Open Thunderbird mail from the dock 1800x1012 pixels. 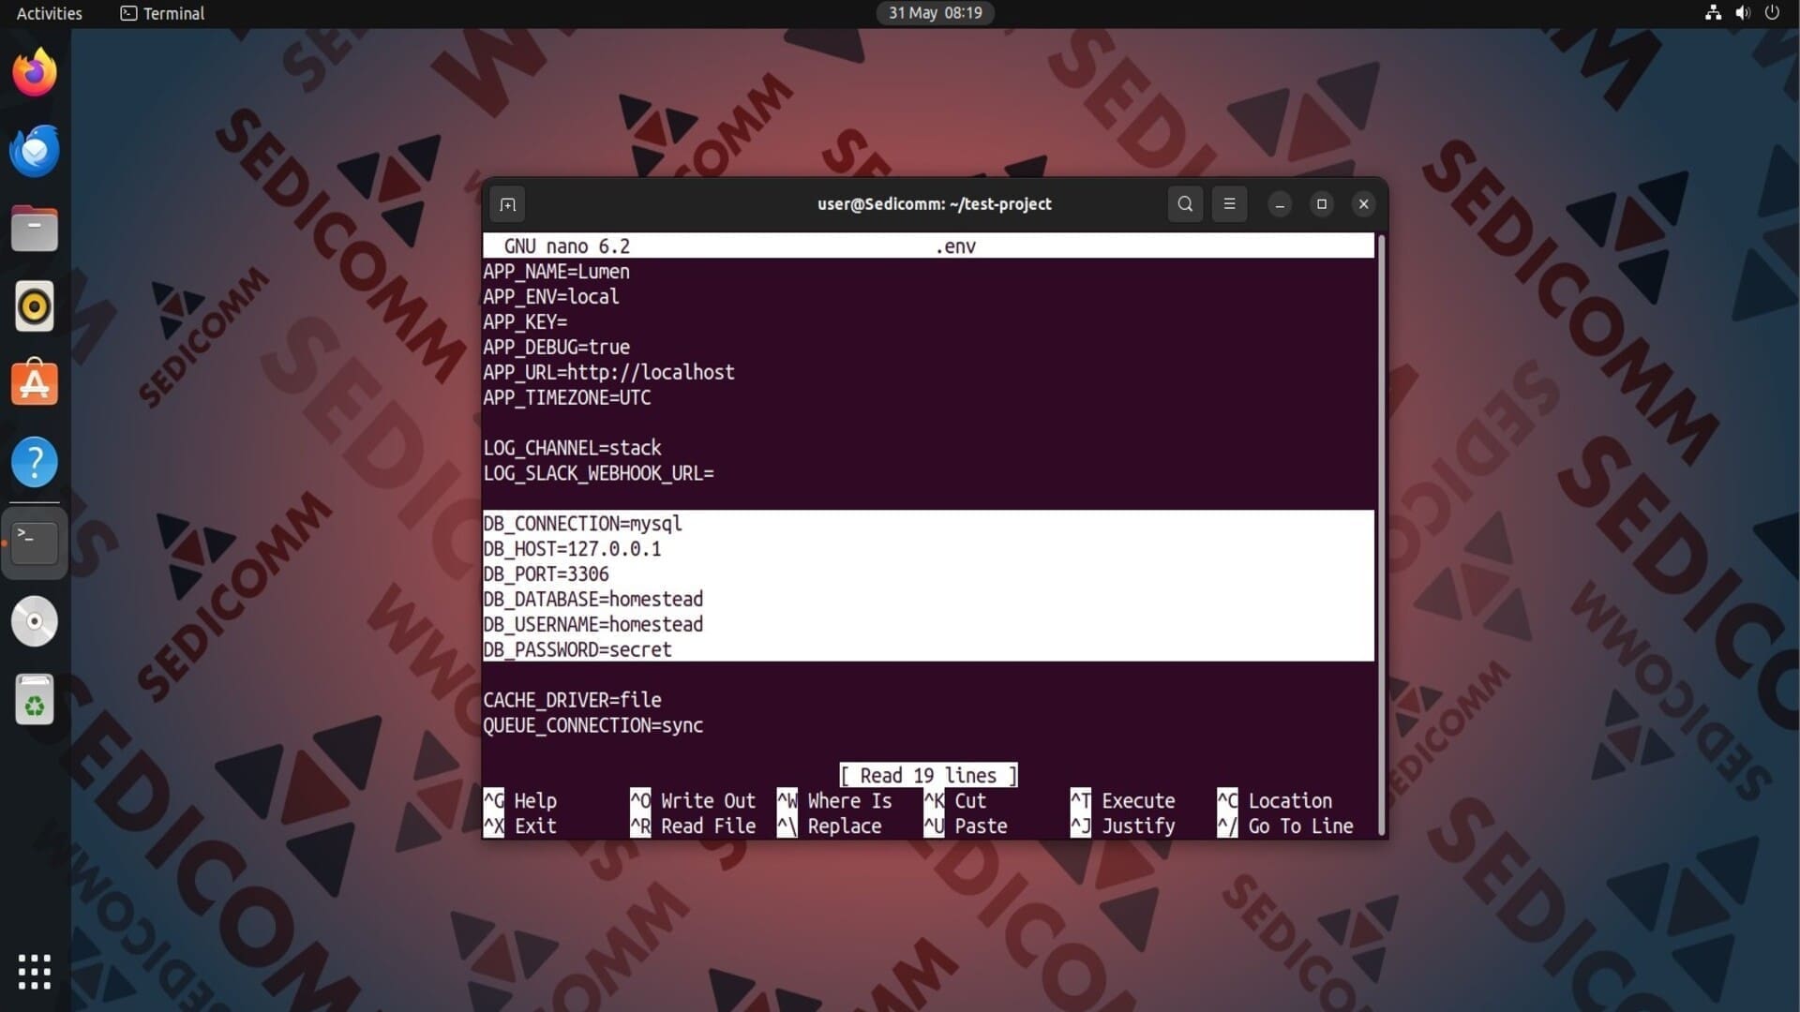tap(35, 151)
